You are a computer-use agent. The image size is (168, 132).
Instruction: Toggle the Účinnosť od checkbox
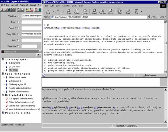click(18, 46)
